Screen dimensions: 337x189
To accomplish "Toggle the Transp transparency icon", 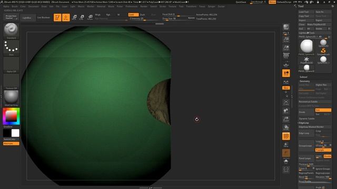I will point(286,145).
